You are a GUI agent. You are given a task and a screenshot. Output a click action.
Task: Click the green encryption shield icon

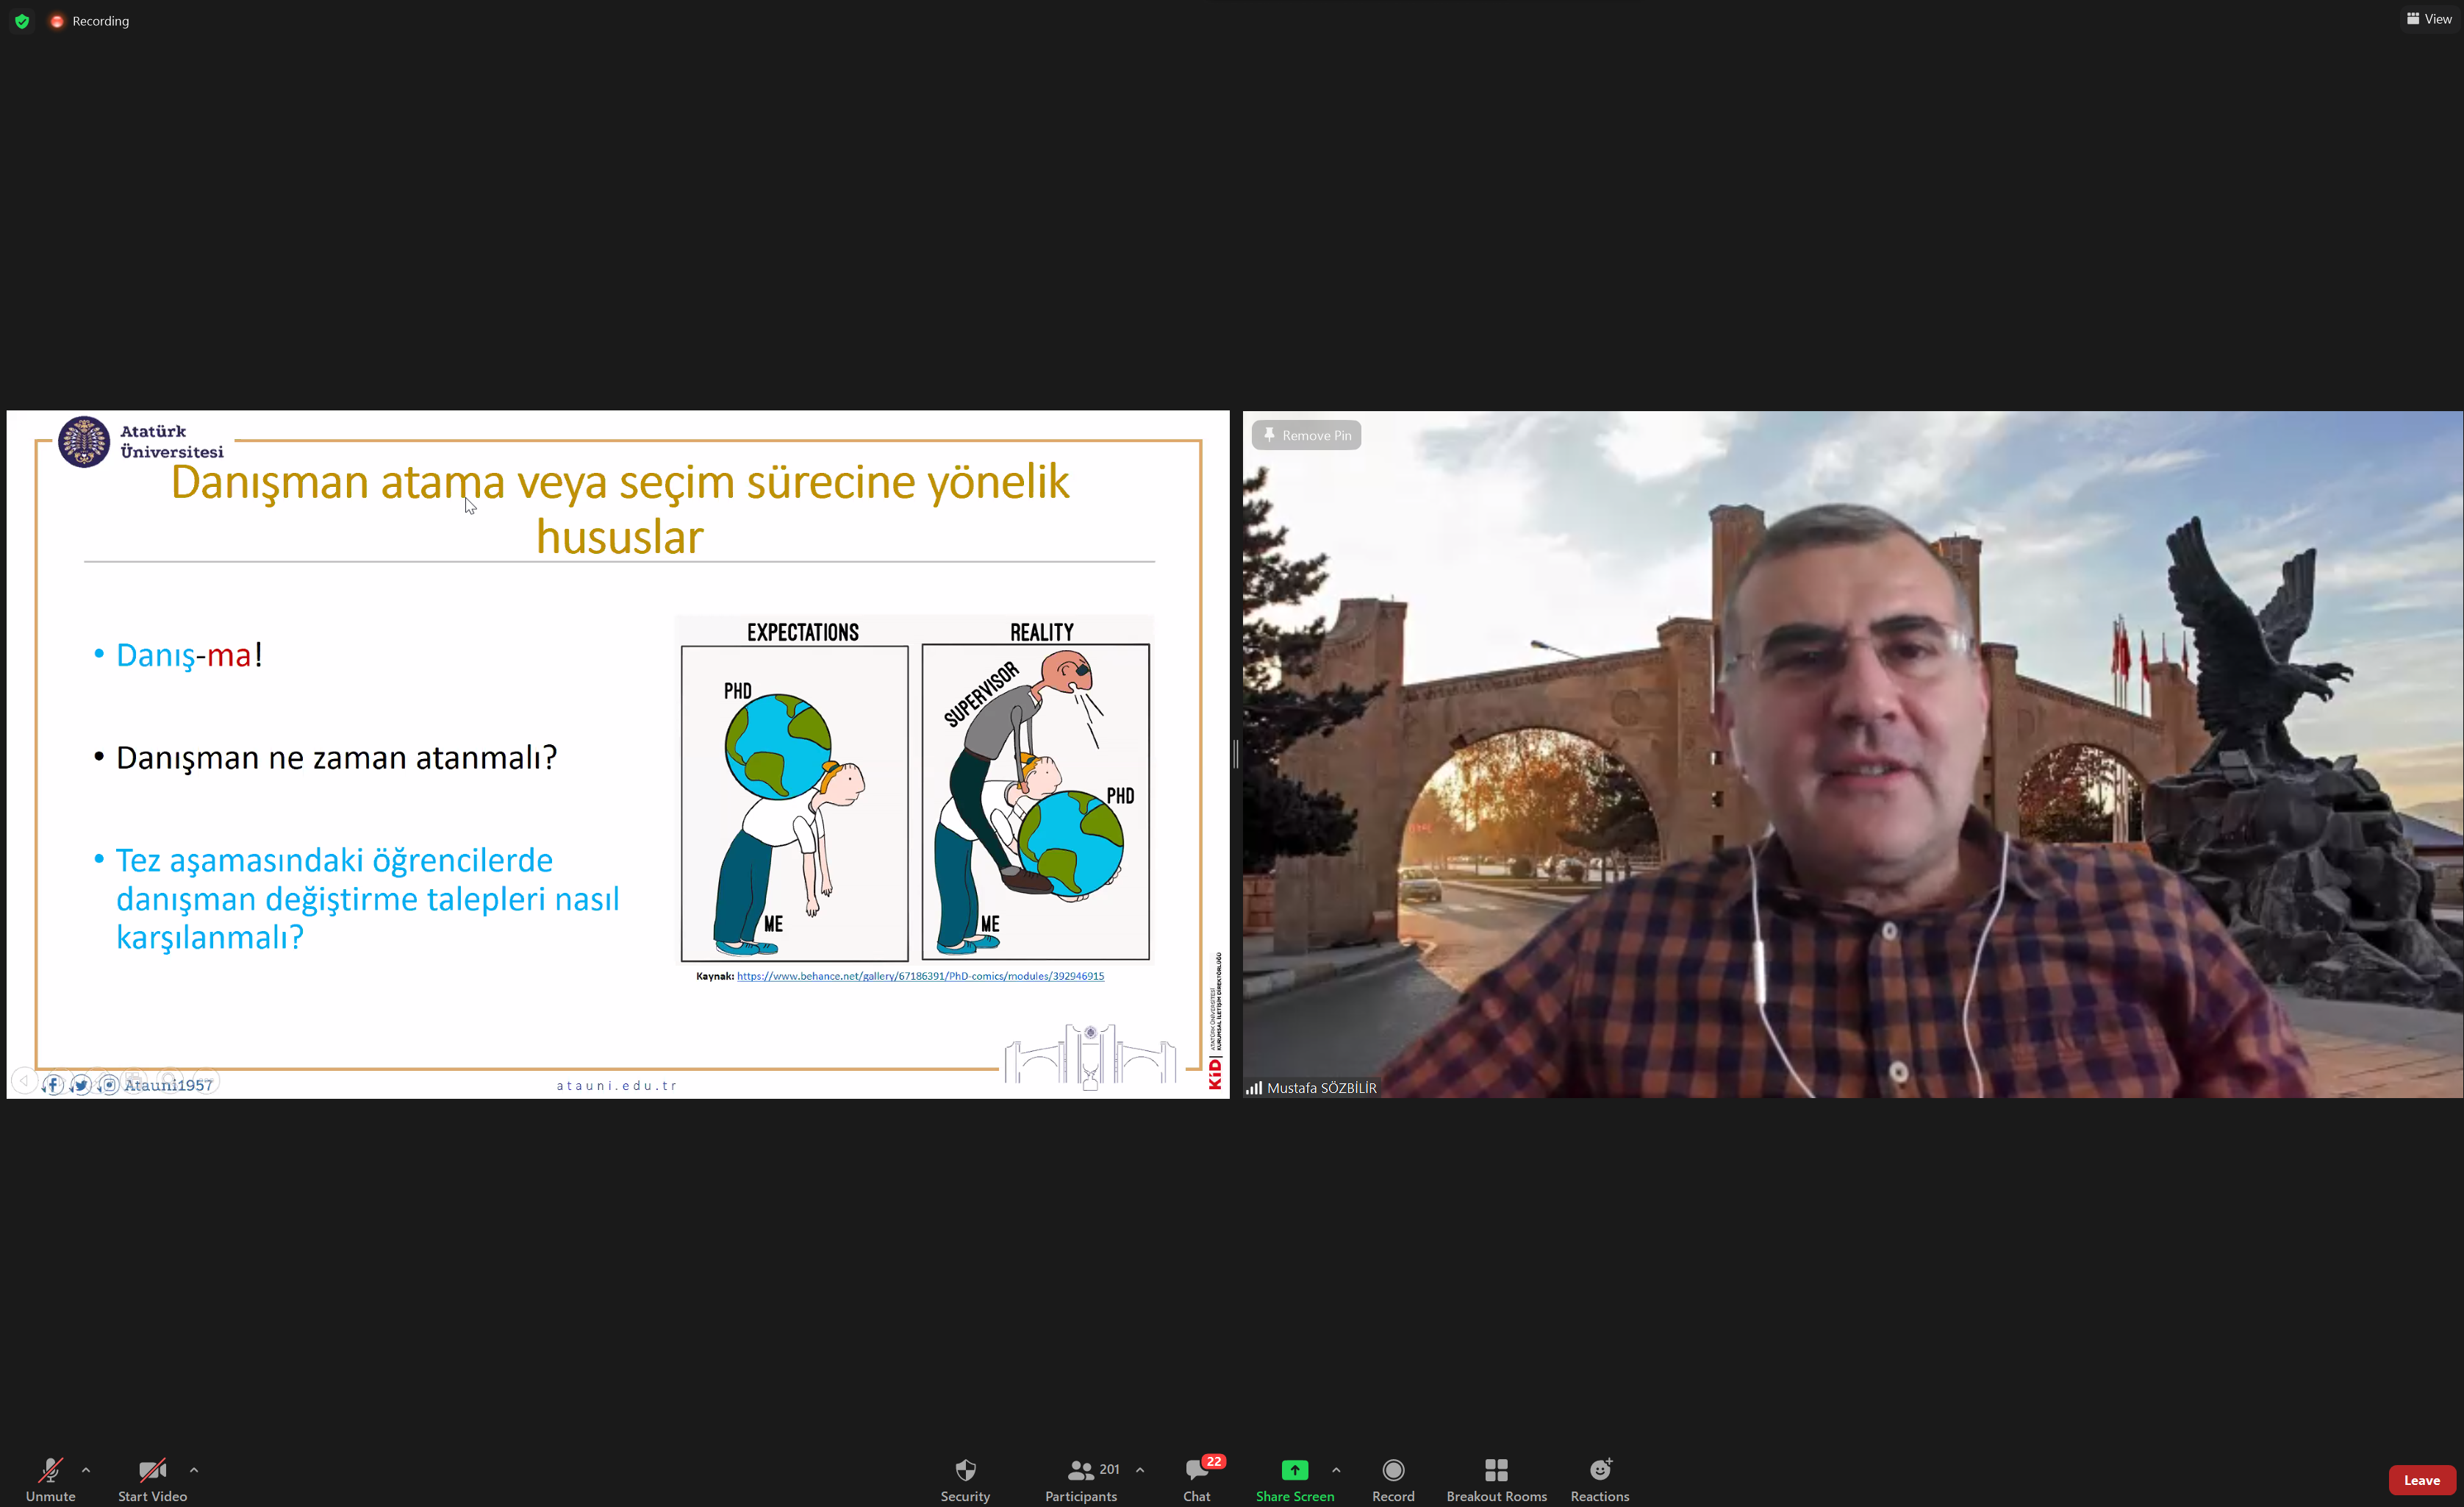click(22, 21)
